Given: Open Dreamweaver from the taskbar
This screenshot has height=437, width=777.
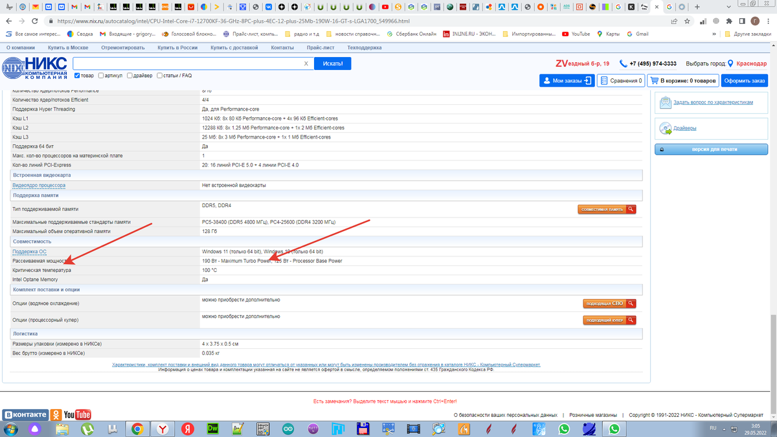Looking at the screenshot, I should click(212, 429).
